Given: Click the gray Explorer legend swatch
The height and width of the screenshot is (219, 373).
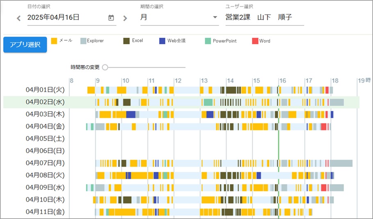Looking at the screenshot, I should click(83, 41).
